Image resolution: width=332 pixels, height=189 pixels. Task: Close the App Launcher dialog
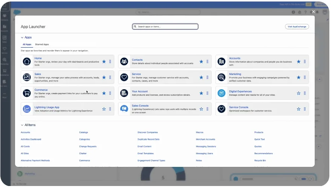click(313, 12)
